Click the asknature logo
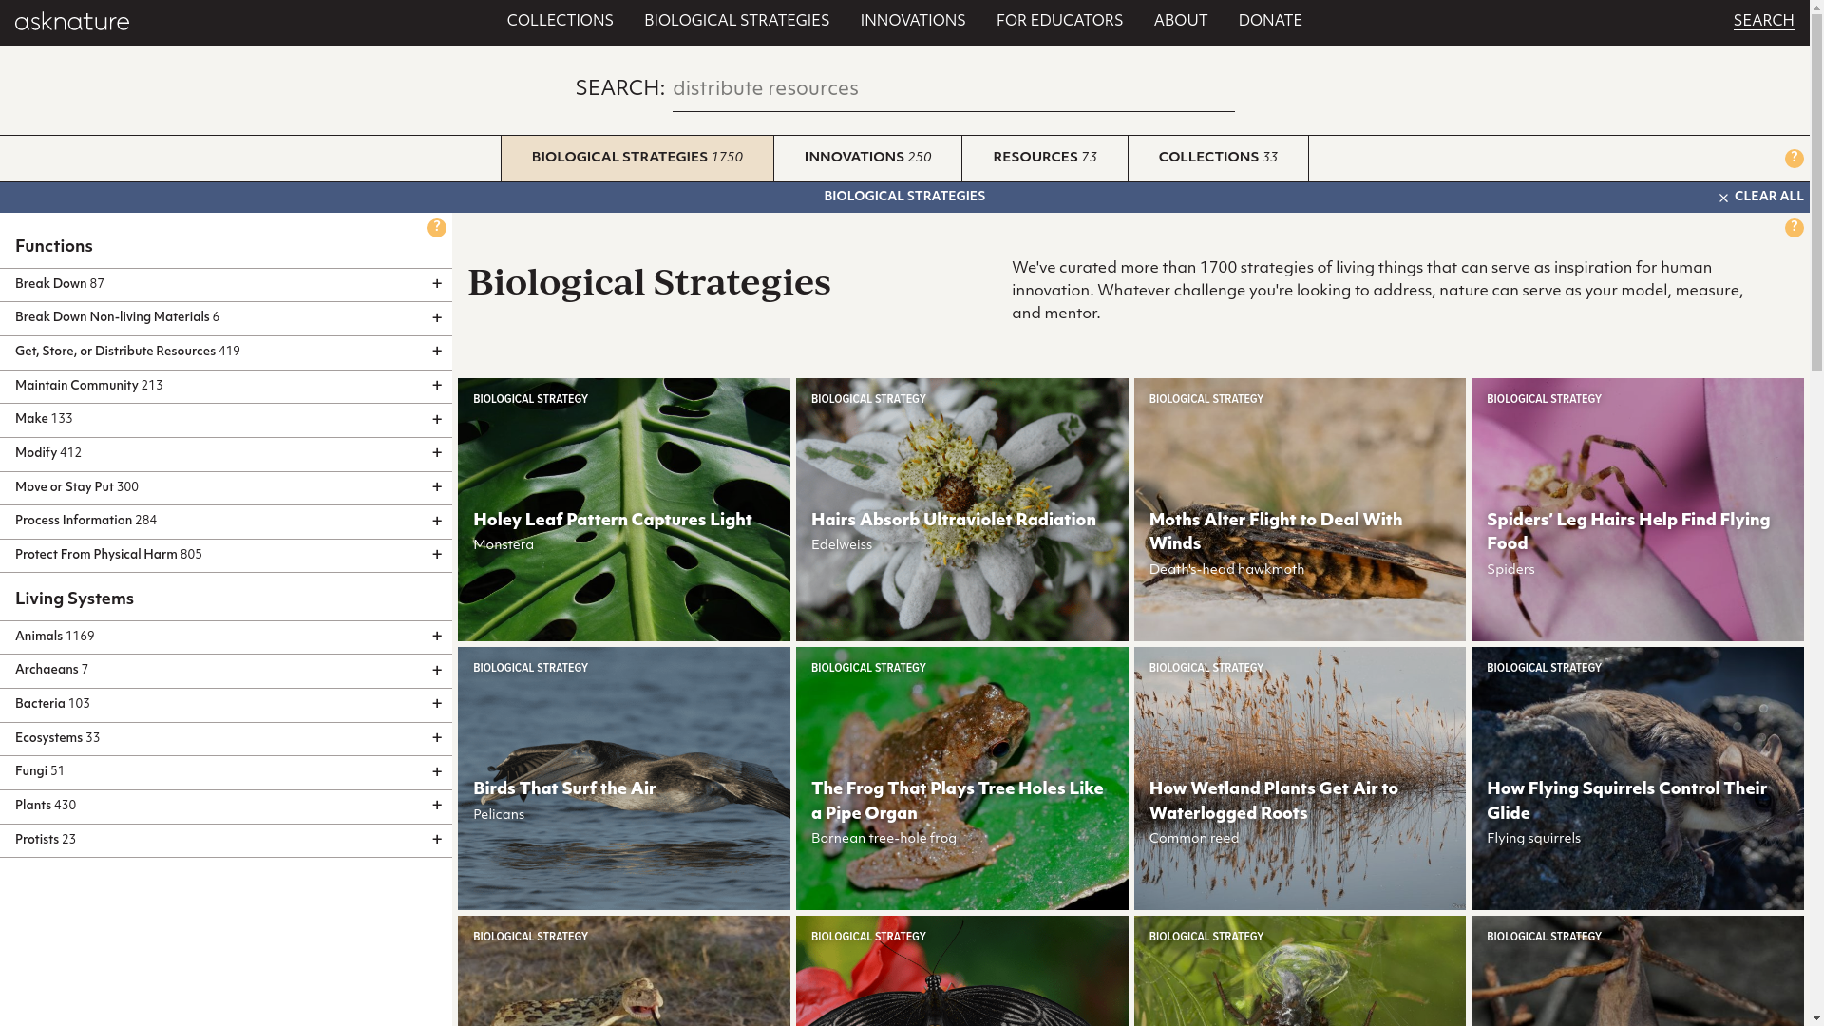Screen dimensions: 1824x1026 [x=72, y=22]
